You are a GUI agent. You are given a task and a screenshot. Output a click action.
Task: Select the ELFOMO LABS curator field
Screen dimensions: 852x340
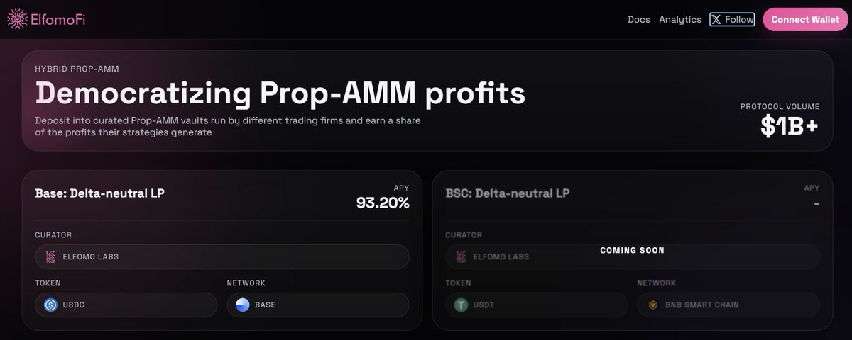[222, 256]
